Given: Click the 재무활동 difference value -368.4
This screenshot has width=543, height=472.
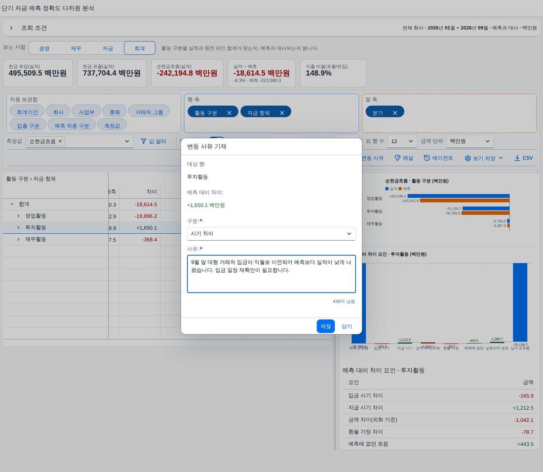Looking at the screenshot, I should pos(150,239).
